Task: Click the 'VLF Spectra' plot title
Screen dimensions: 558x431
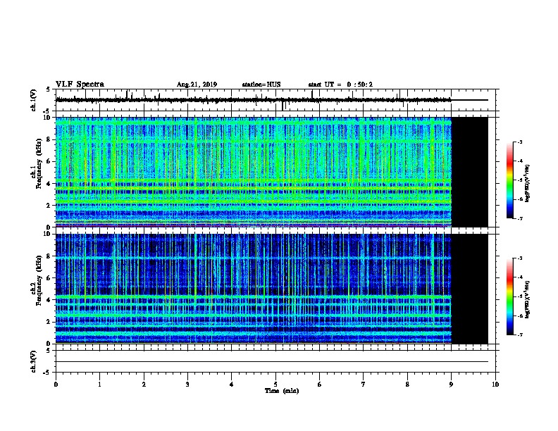Action: point(80,85)
